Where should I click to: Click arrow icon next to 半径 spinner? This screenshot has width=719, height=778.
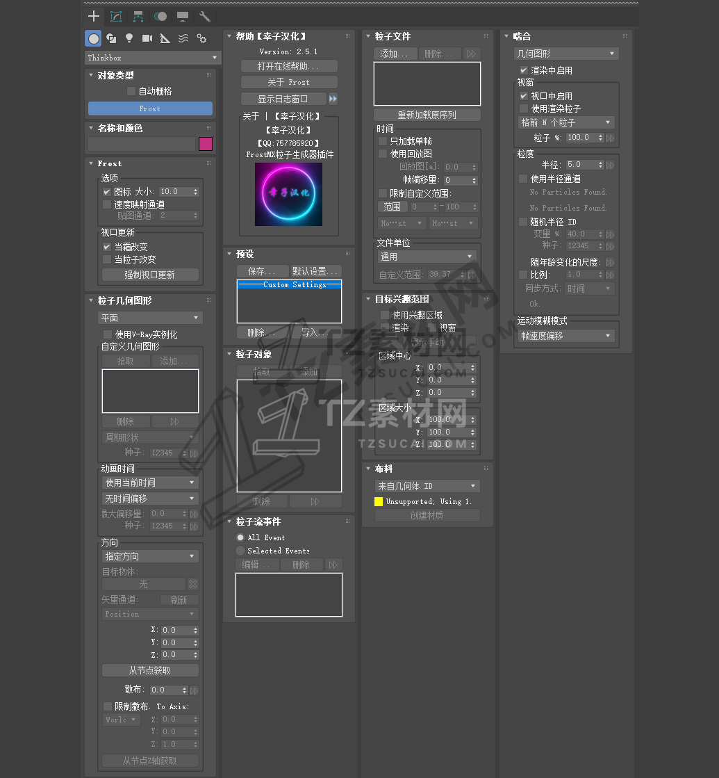click(611, 165)
